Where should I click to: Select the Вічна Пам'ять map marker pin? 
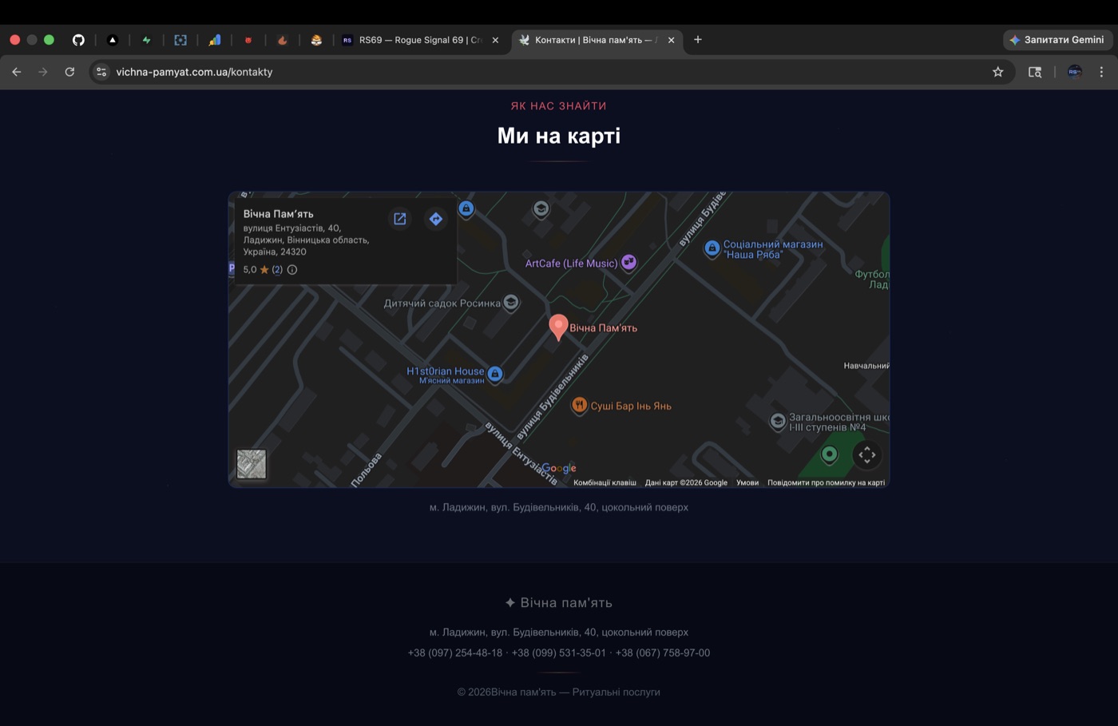click(x=558, y=326)
